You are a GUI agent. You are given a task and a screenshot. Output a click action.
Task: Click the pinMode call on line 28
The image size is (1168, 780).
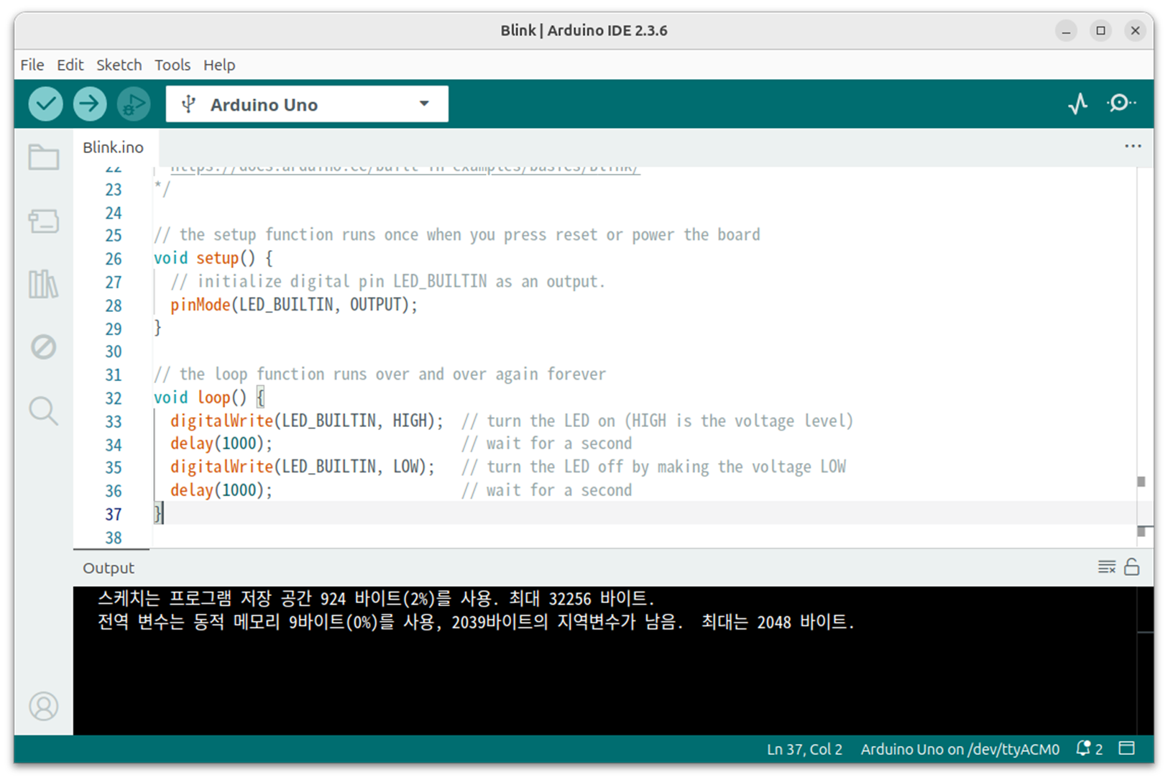[x=294, y=305]
